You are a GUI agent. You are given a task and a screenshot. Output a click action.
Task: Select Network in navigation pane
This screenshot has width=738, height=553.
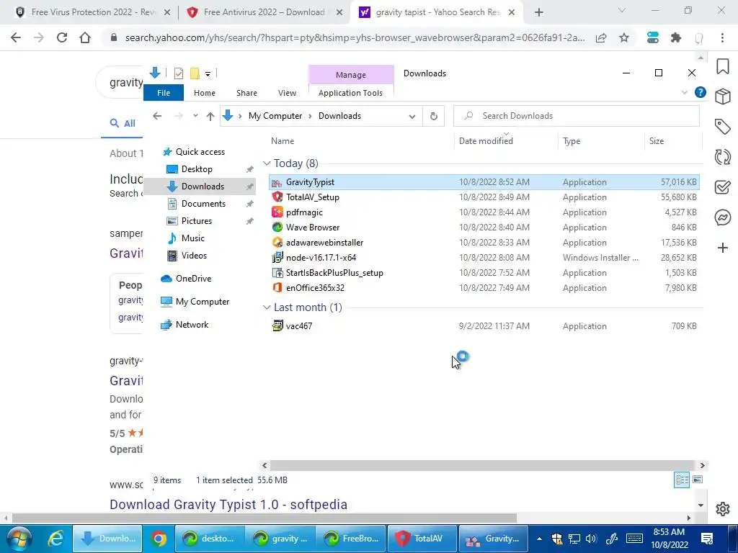(192, 325)
